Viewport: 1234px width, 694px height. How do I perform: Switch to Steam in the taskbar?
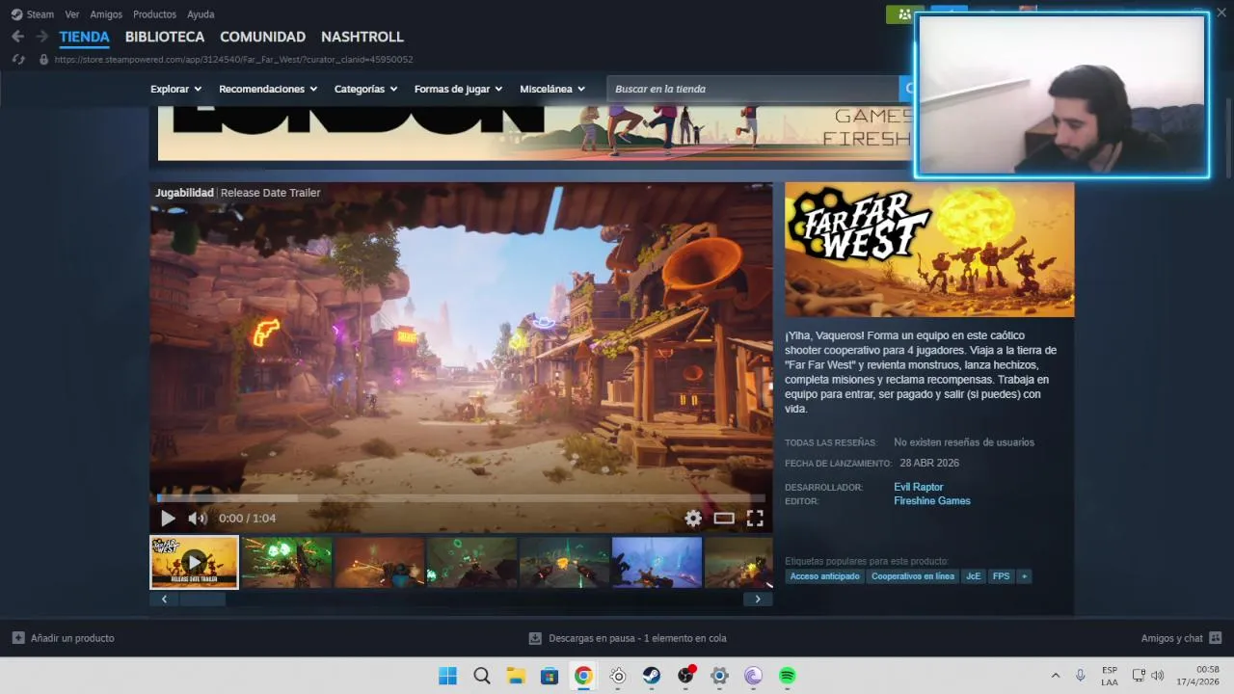click(x=652, y=676)
